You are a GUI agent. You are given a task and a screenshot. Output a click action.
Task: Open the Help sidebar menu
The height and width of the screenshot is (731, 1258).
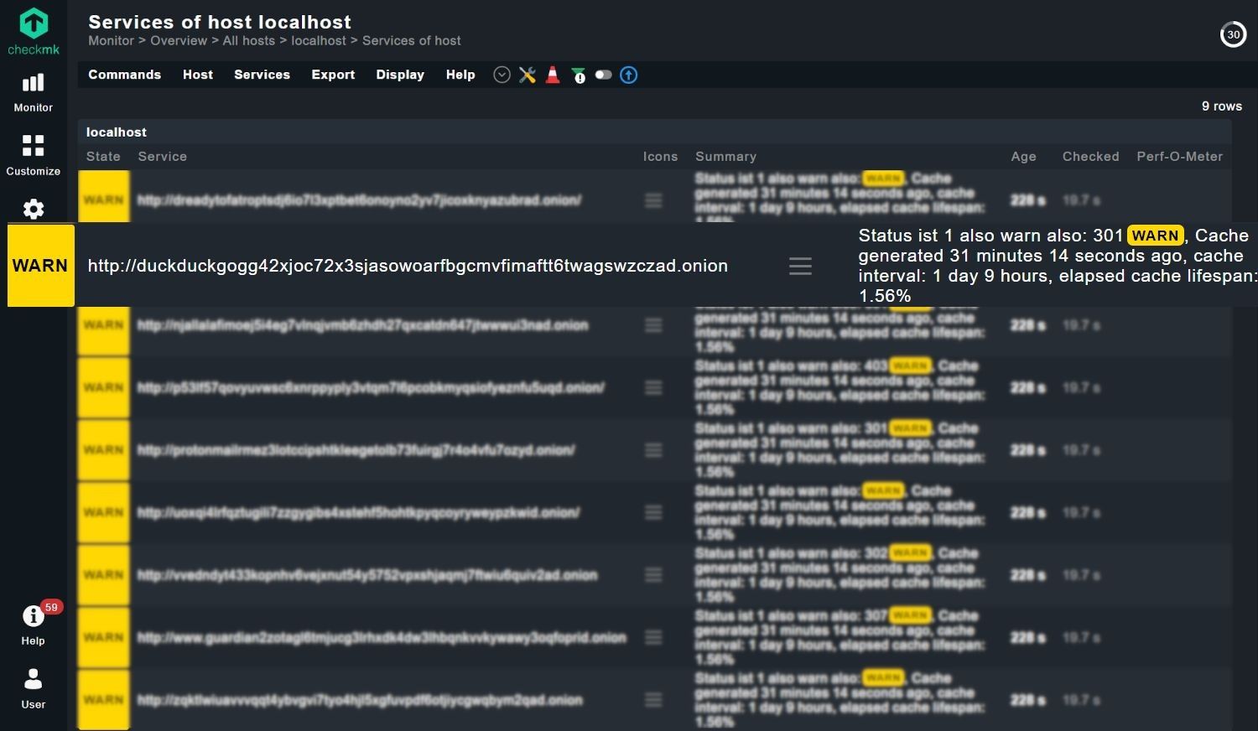[x=34, y=625]
